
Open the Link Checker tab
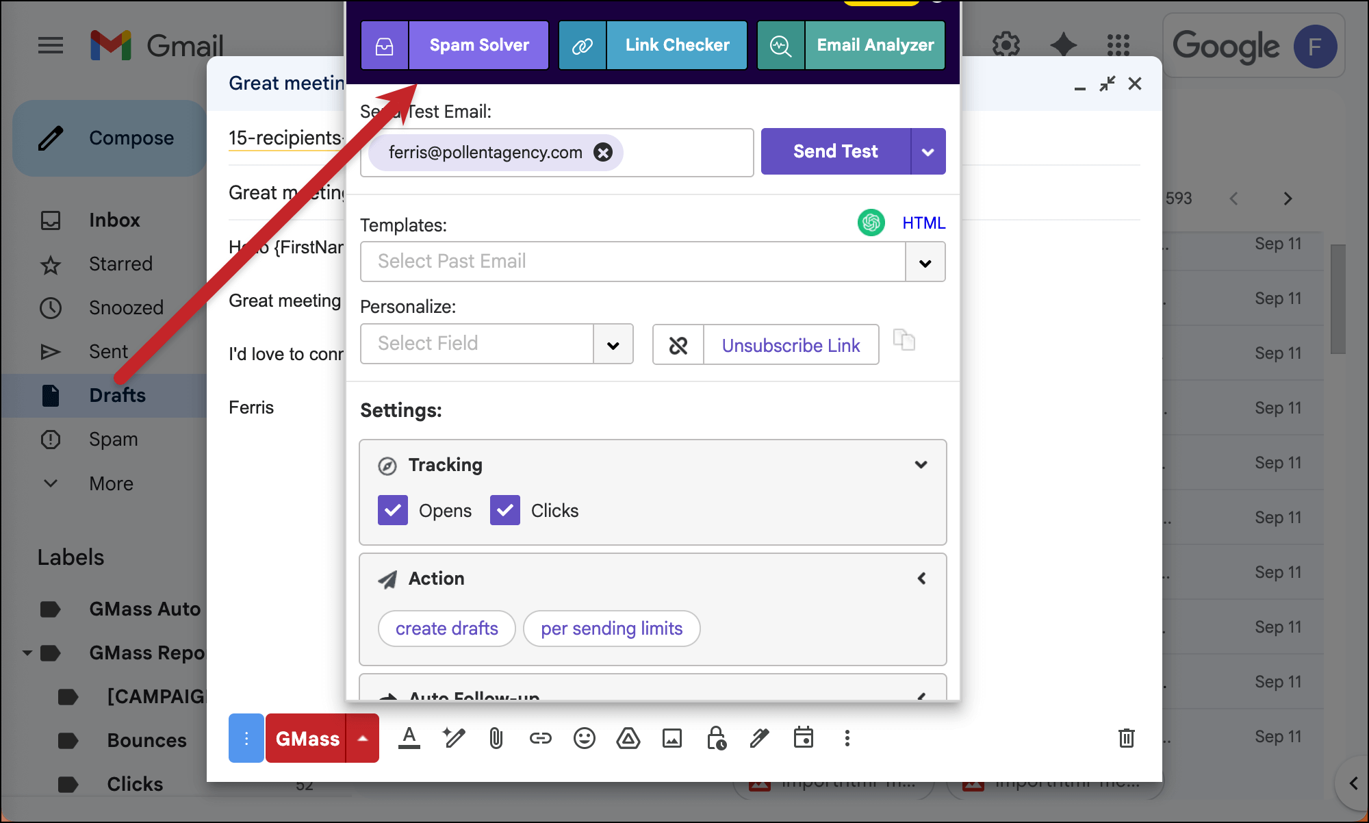[x=677, y=45]
